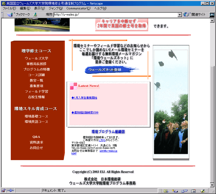Image resolution: width=216 pixels, height=194 pixels.
Task: Open the 表示(V) menu
Action: pyautogui.click(x=39, y=8)
